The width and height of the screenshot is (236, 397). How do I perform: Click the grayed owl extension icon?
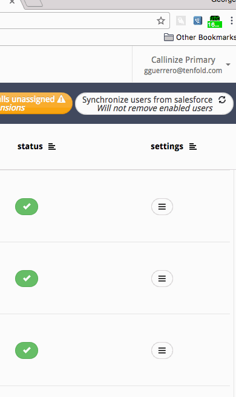coord(181,21)
